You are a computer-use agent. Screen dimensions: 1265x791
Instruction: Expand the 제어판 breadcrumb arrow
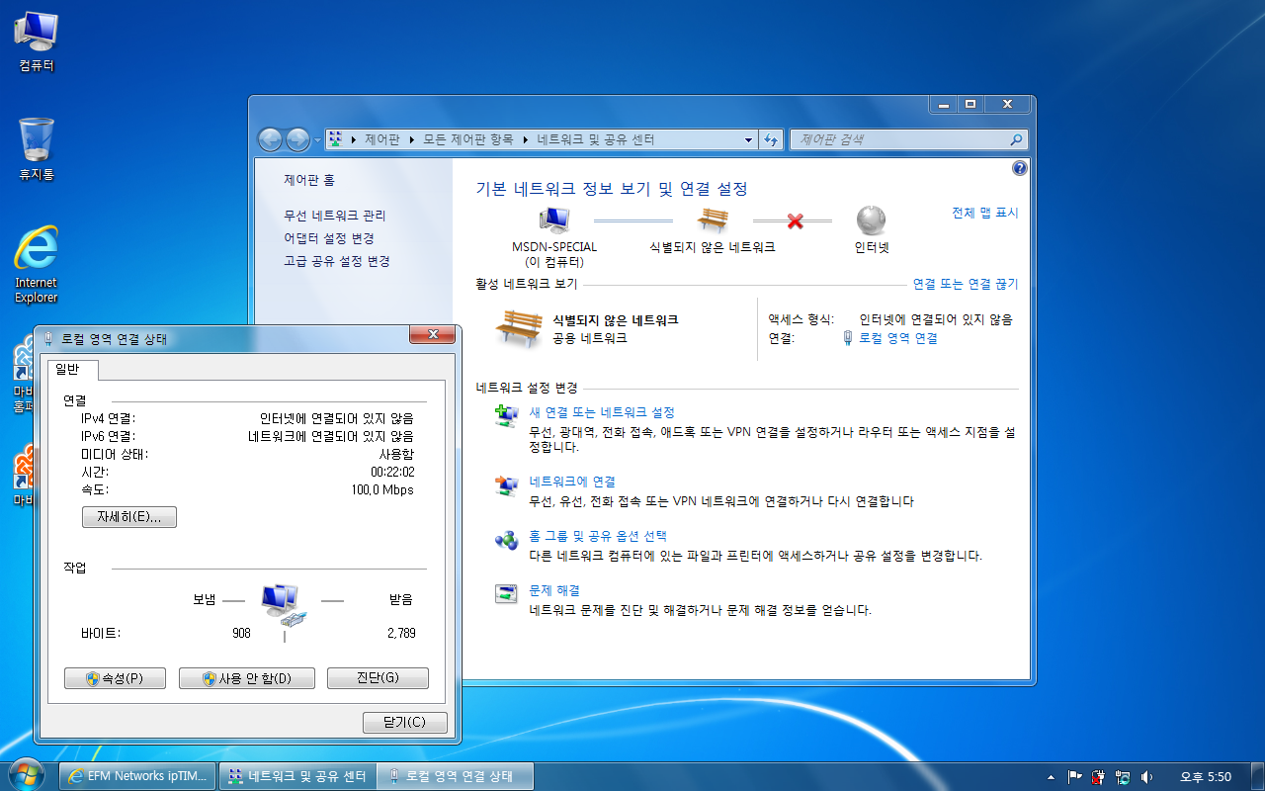coord(410,140)
